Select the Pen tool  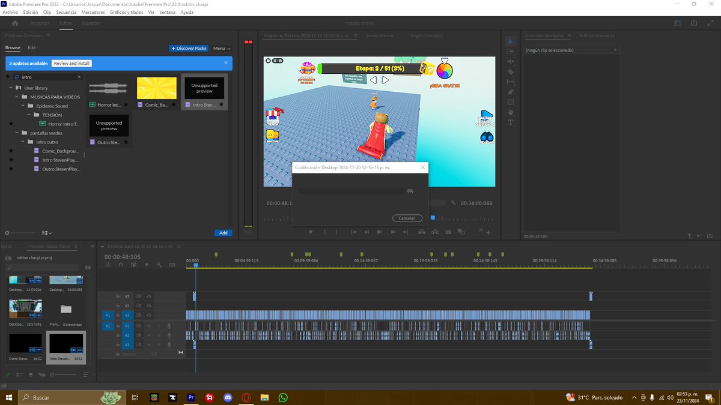coord(511,92)
